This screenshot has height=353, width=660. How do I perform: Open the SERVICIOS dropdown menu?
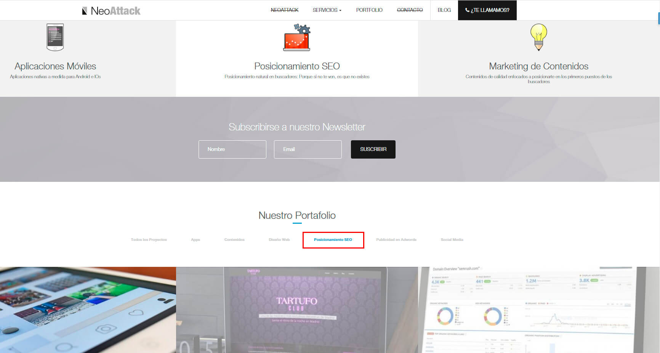click(x=327, y=10)
